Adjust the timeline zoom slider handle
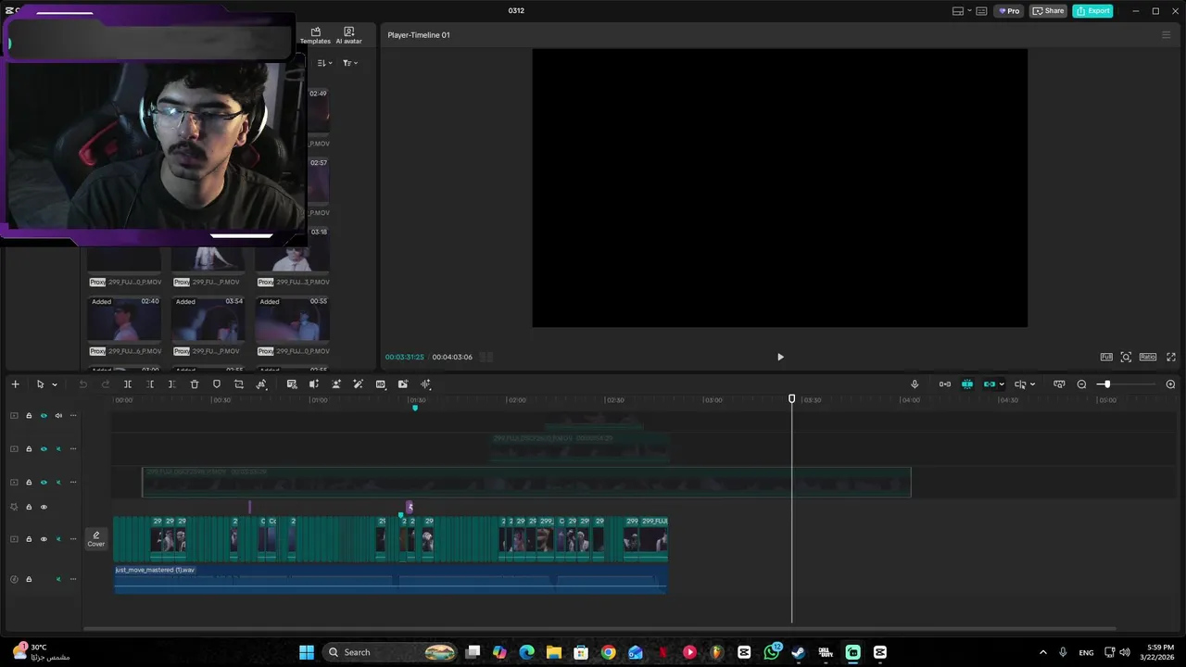1186x667 pixels. pos(1106,384)
